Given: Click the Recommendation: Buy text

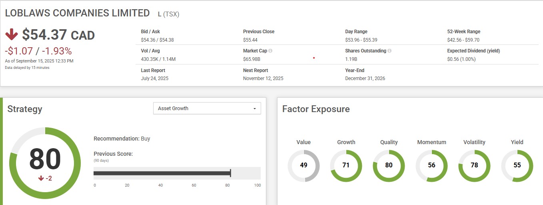Looking at the screenshot, I should pyautogui.click(x=122, y=139).
